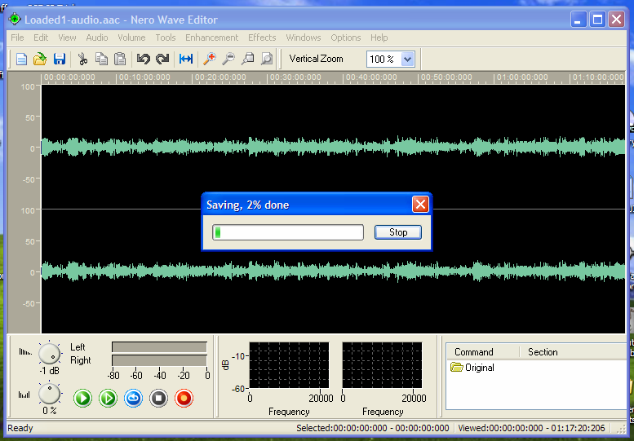This screenshot has width=634, height=441.
Task: Click the gray Stop playback button
Action: [158, 398]
